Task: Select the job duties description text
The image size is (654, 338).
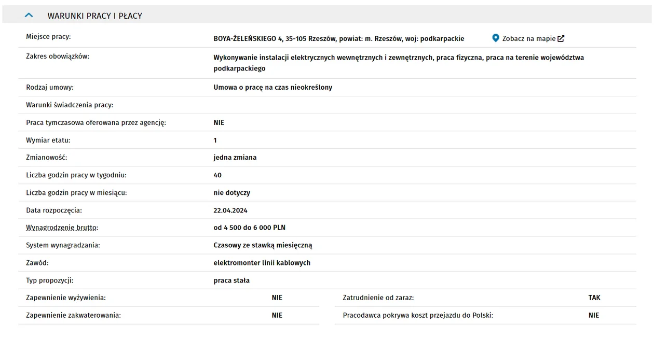Action: (399, 63)
